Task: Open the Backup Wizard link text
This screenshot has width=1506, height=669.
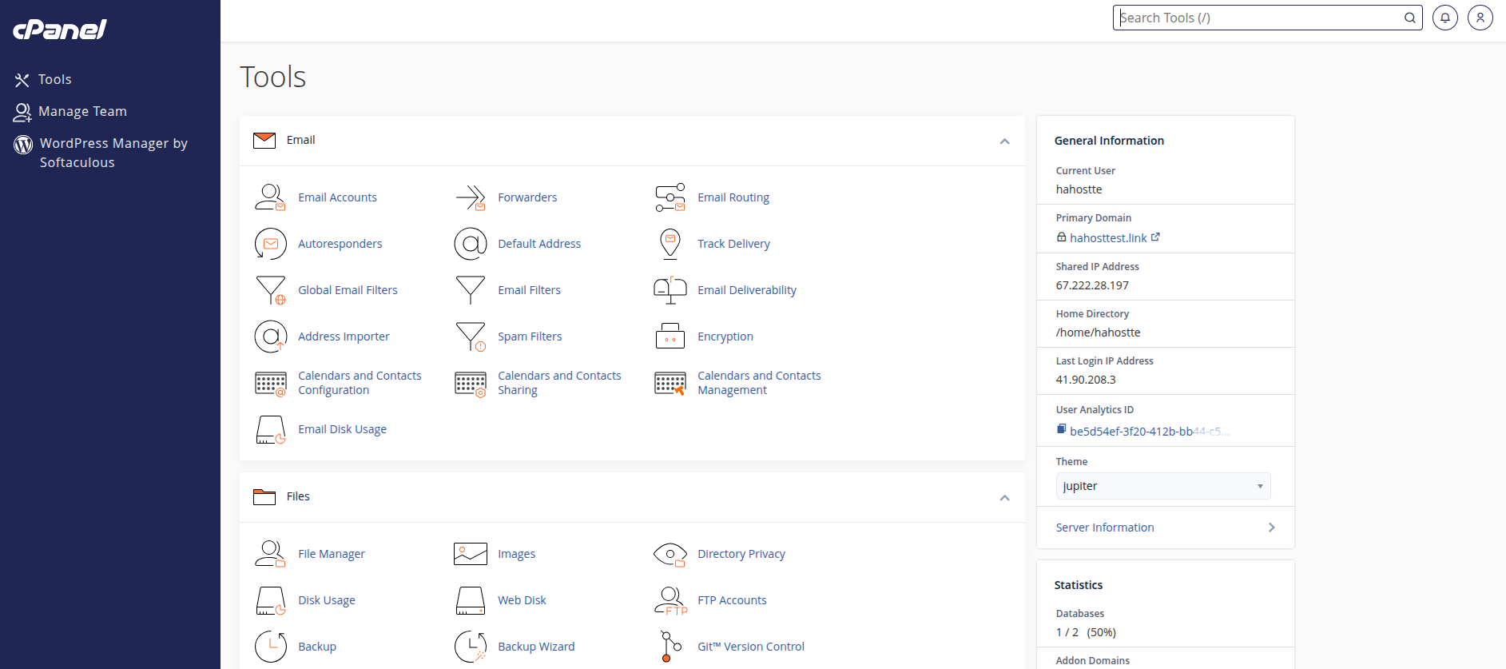Action: pyautogui.click(x=536, y=647)
